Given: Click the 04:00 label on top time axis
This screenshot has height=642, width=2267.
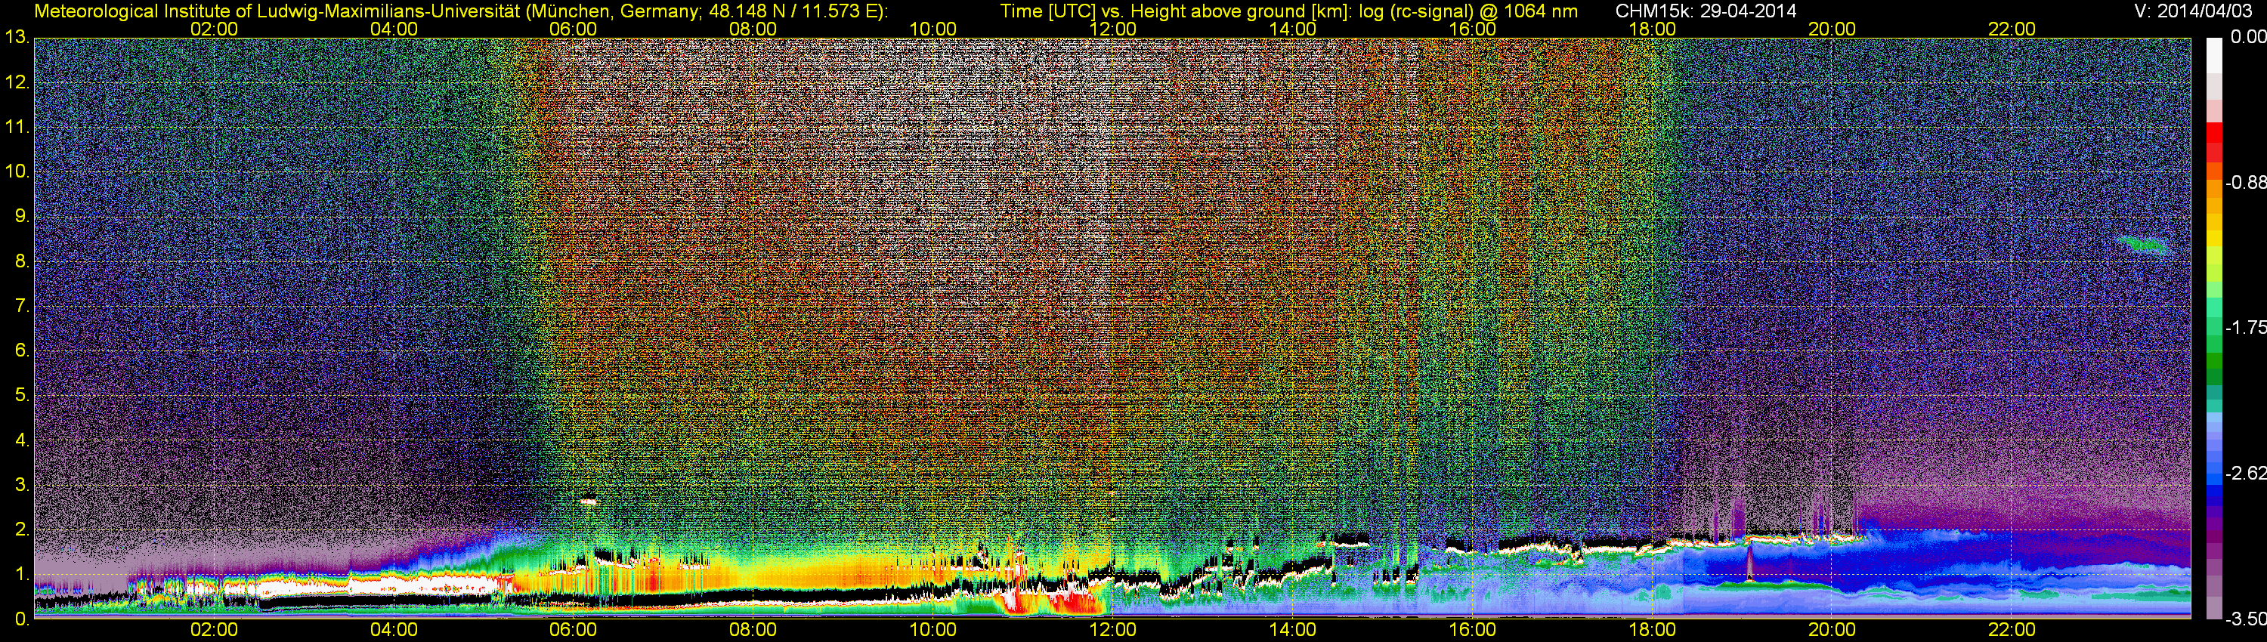Looking at the screenshot, I should [394, 29].
